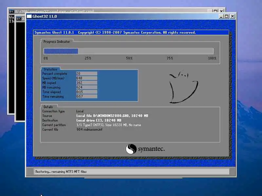
Task: Click the Ghost32 11.0 title text
Action: tap(45, 16)
